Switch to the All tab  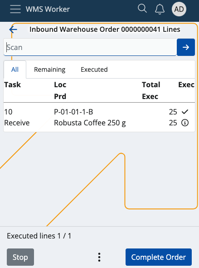(x=15, y=69)
